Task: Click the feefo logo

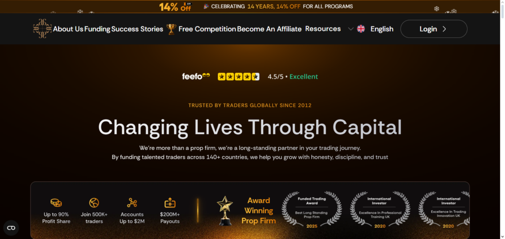Action: tap(196, 76)
